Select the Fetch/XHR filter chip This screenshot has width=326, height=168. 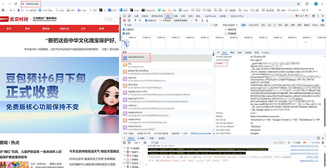click(253, 25)
